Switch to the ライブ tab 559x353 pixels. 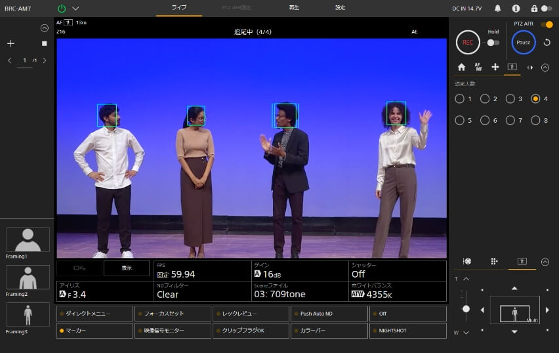[x=178, y=8]
